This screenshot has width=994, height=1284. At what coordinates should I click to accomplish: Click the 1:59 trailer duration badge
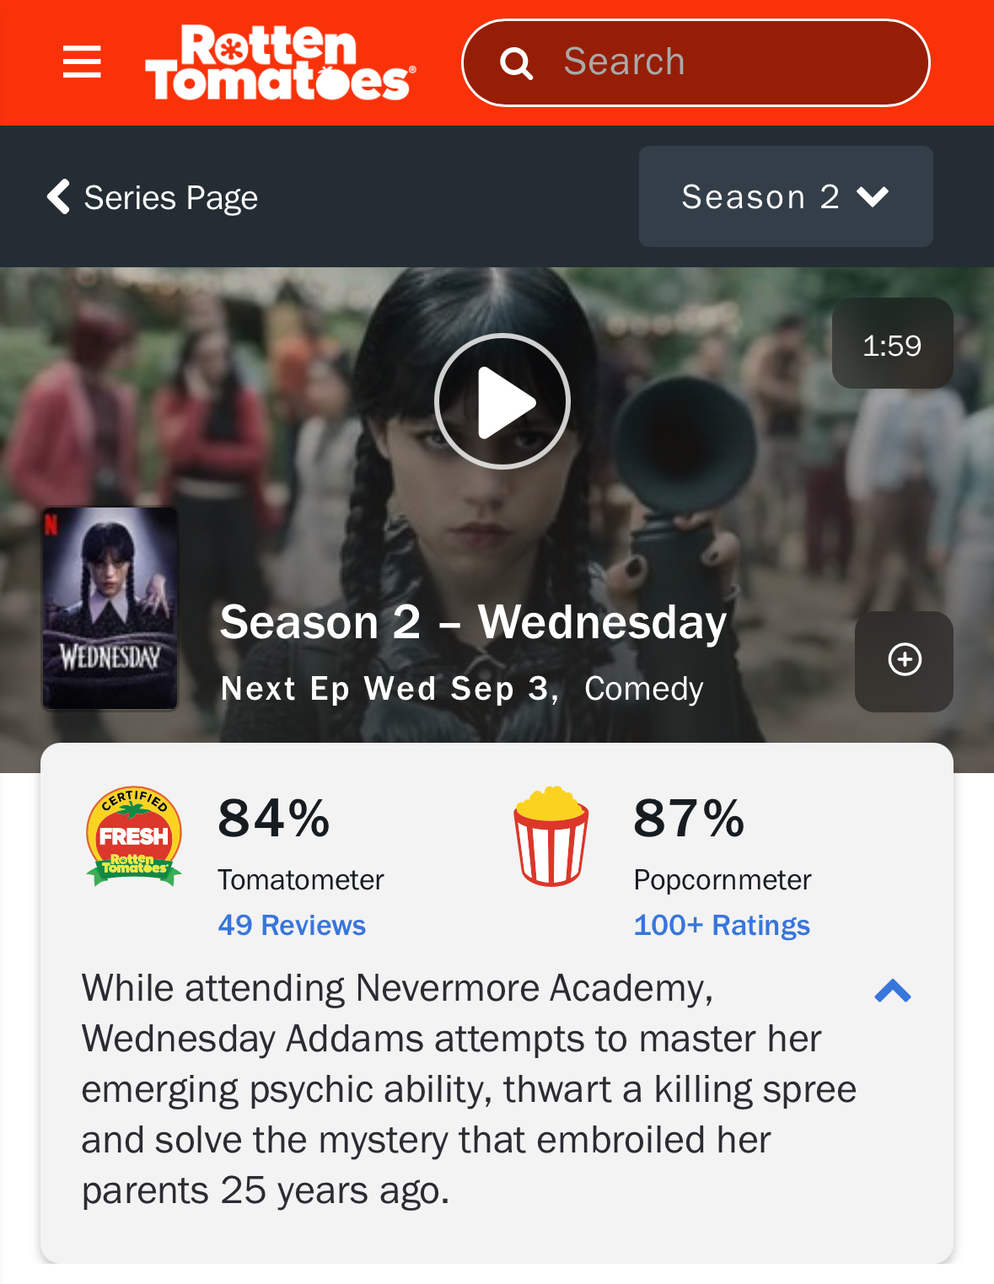(x=892, y=343)
